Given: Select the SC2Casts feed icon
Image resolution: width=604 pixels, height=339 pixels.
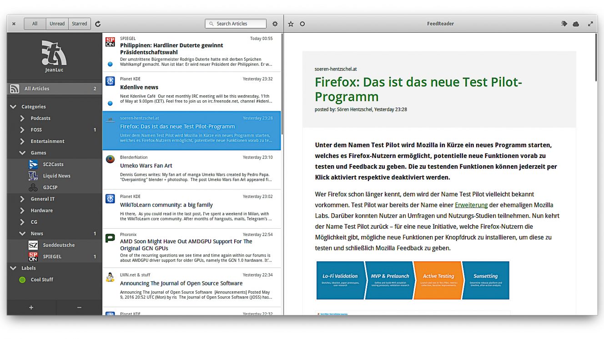Looking at the screenshot, I should [x=33, y=164].
